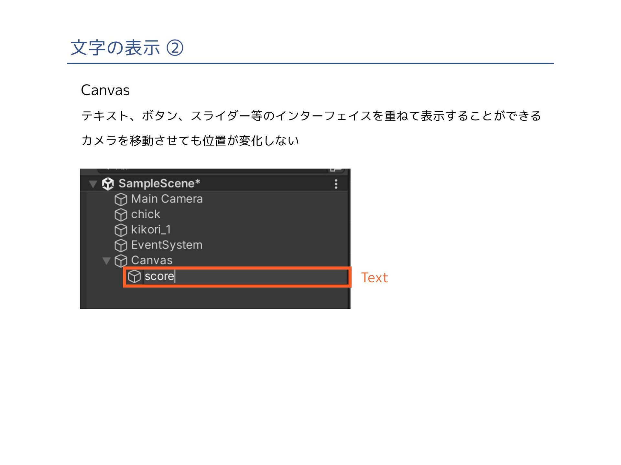The height and width of the screenshot is (465, 621).
Task: Click the cube icon next to Main Camera
Action: pyautogui.click(x=121, y=199)
